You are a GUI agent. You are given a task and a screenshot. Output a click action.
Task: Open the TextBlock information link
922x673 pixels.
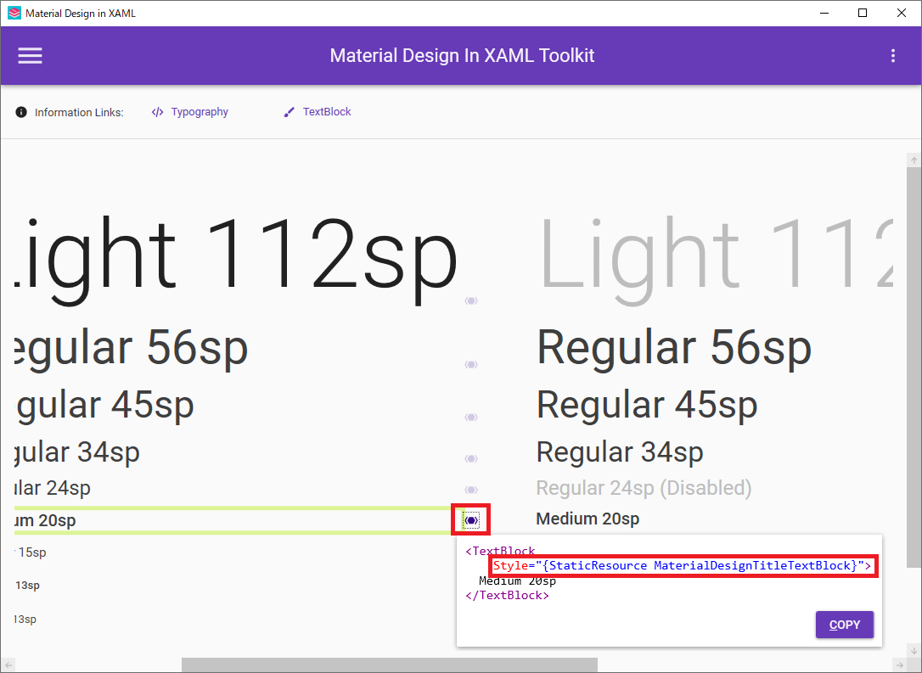click(x=327, y=112)
